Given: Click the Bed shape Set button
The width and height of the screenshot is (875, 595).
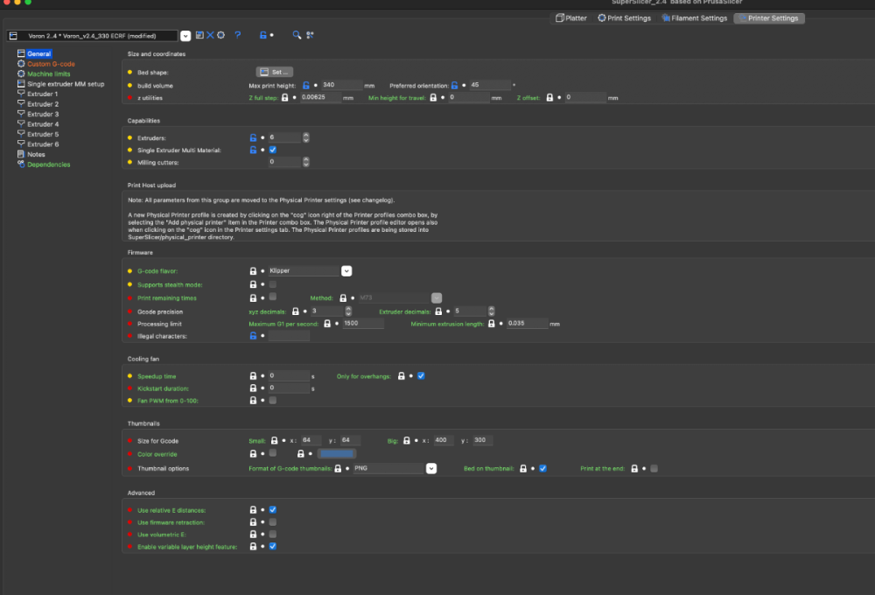Looking at the screenshot, I should (275, 72).
